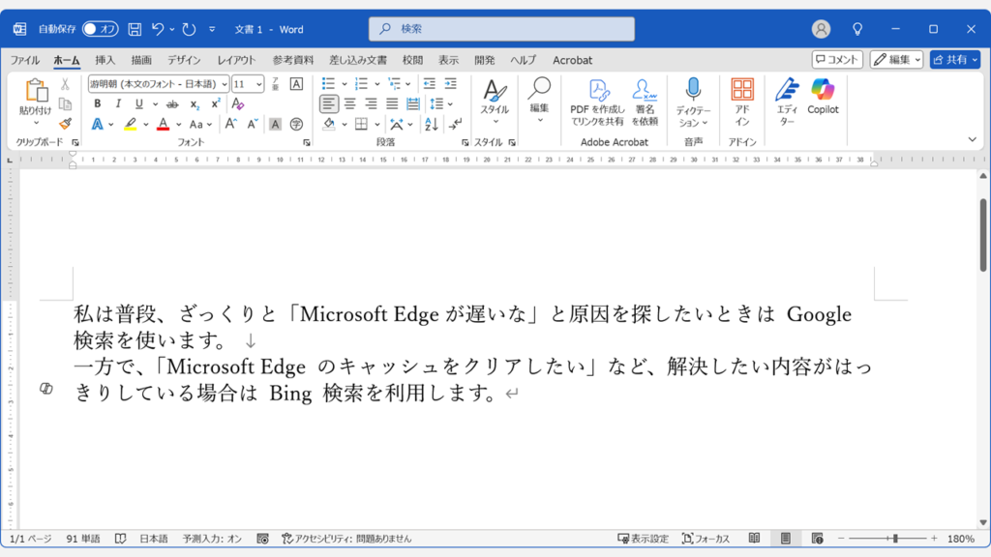Viewport: 991px width, 557px height.
Task: Decrease font size with A-down icon
Action: pos(253,124)
